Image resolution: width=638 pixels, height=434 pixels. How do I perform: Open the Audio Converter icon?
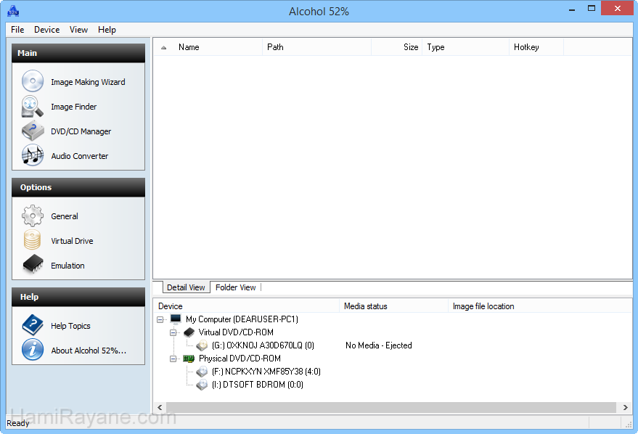pos(33,155)
